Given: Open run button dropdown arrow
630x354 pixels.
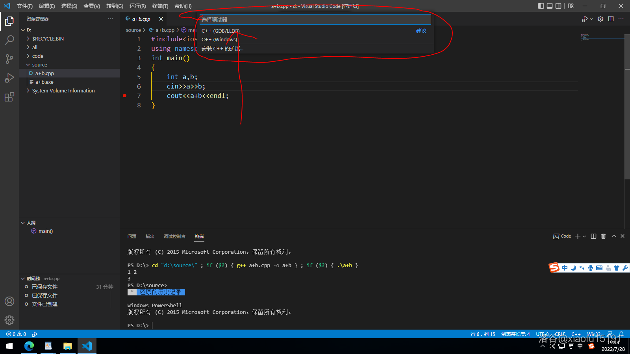Looking at the screenshot, I should tap(591, 19).
